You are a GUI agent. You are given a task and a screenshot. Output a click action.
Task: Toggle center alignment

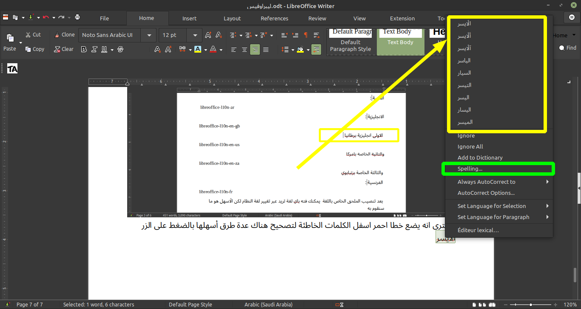(244, 49)
